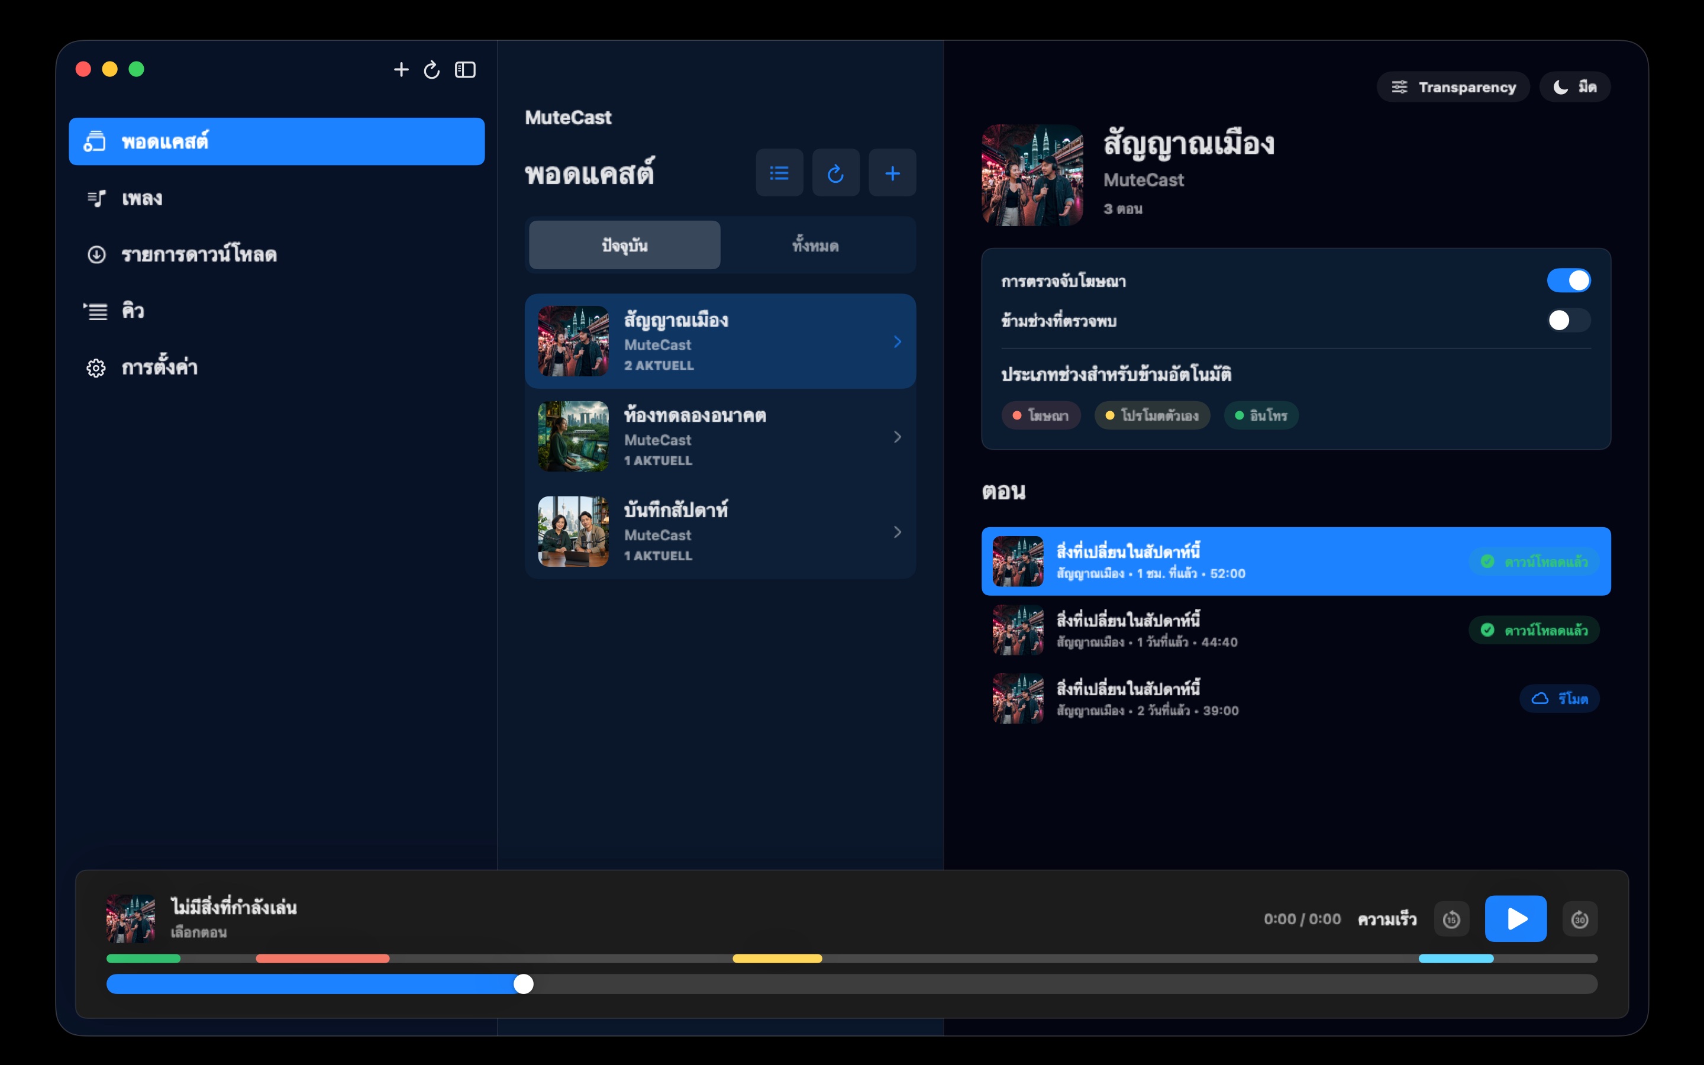Toggle the sidebar layout icon

pos(466,70)
